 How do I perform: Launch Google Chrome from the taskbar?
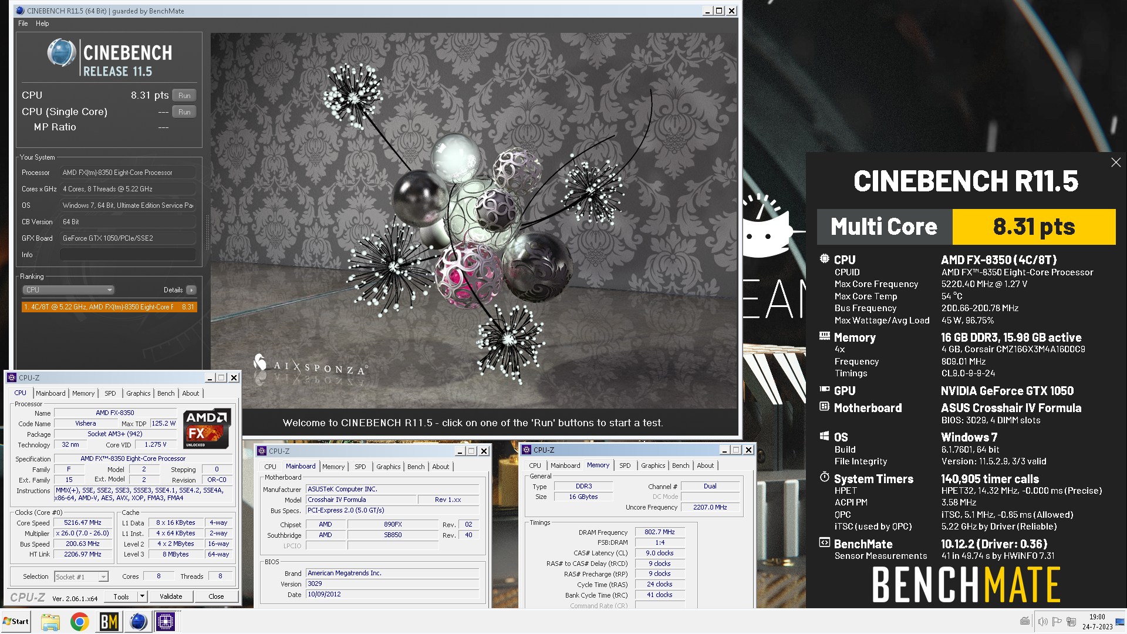[x=80, y=621]
